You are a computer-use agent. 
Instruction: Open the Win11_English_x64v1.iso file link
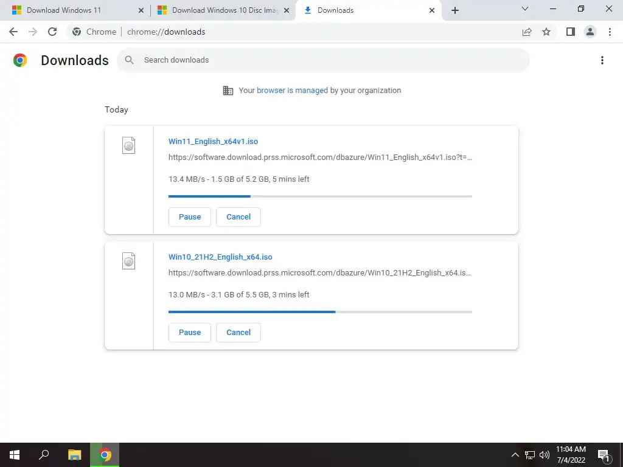point(213,141)
